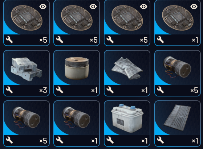Screen dimensions: 203x149
Task: Click wrench icon under first circuit board
Action: [9, 40]
